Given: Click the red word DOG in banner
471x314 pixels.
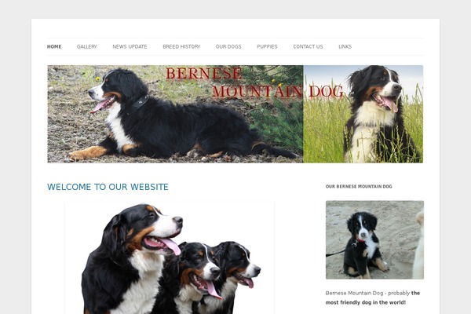Looking at the screenshot, I should (327, 91).
